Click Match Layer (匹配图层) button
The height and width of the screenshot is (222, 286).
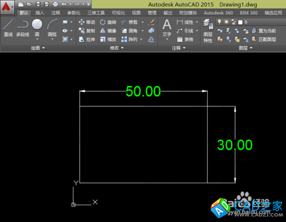coord(264,39)
